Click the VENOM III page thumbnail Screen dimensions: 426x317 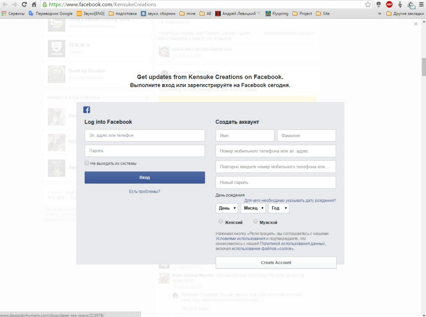[x=57, y=49]
